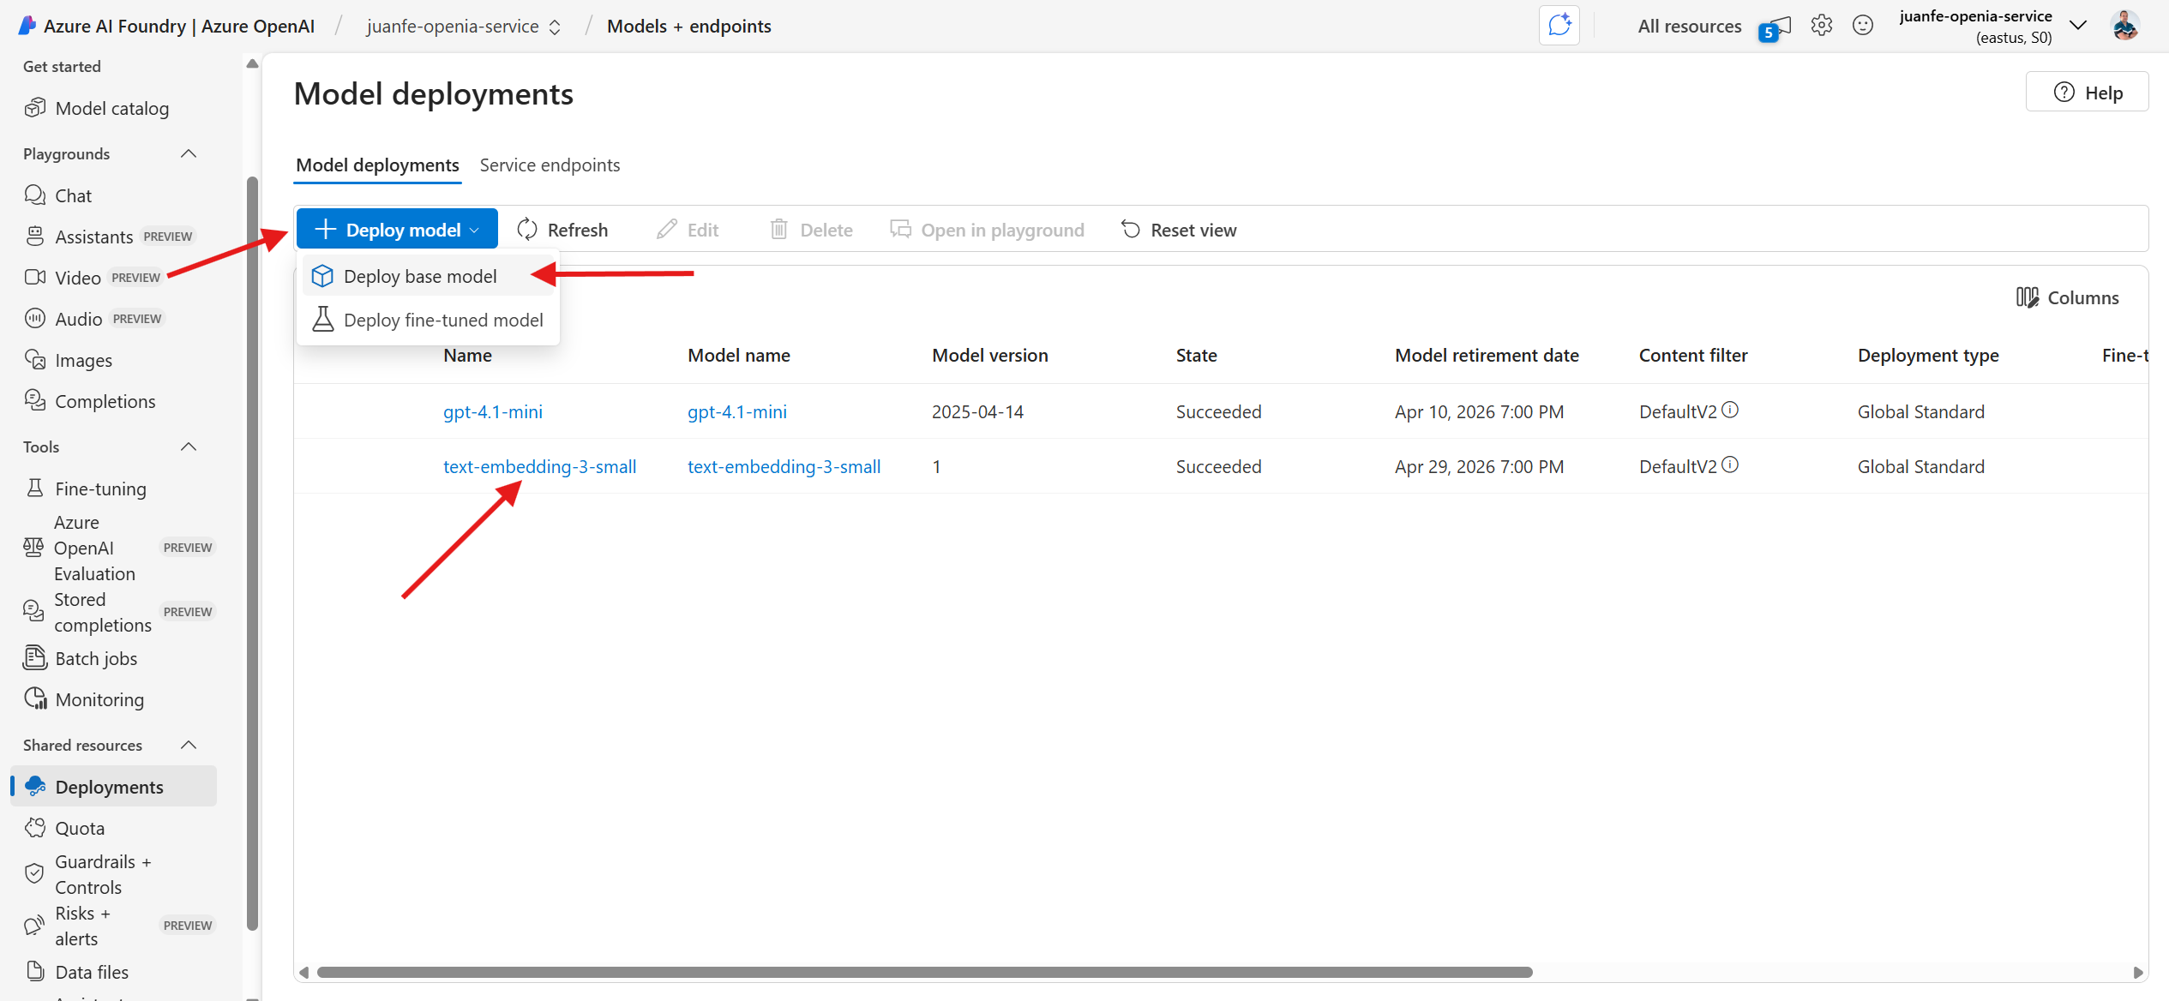Switch to Service endpoints tab

pos(550,165)
